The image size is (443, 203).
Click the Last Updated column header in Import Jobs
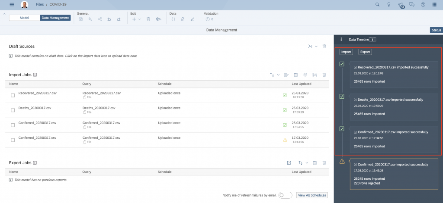(x=302, y=84)
